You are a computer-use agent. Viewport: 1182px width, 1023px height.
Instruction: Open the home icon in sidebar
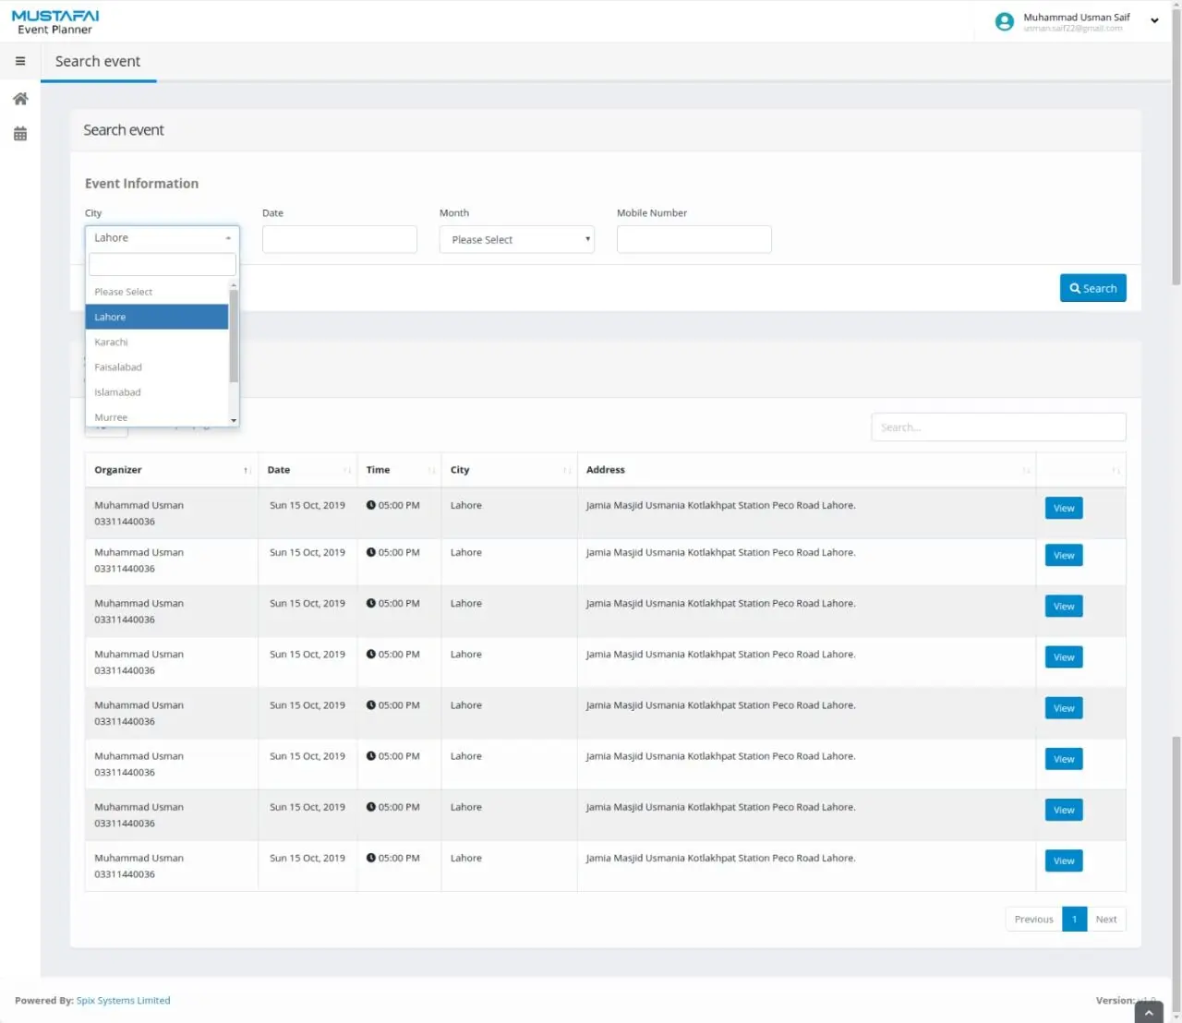tap(20, 99)
